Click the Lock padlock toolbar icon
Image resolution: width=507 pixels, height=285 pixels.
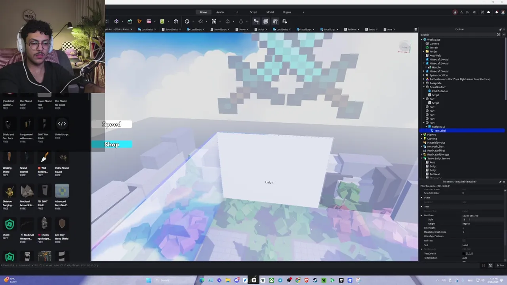pyautogui.click(x=227, y=21)
